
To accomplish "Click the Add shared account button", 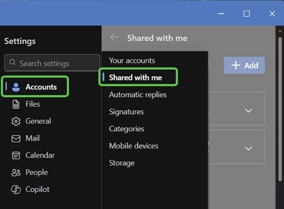I will [244, 66].
